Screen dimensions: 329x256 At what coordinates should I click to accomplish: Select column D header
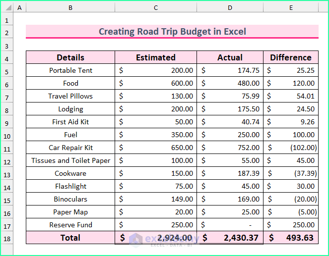tap(230, 8)
